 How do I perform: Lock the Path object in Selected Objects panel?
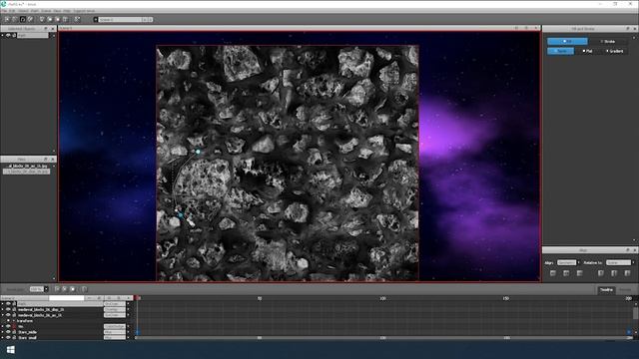(13, 36)
